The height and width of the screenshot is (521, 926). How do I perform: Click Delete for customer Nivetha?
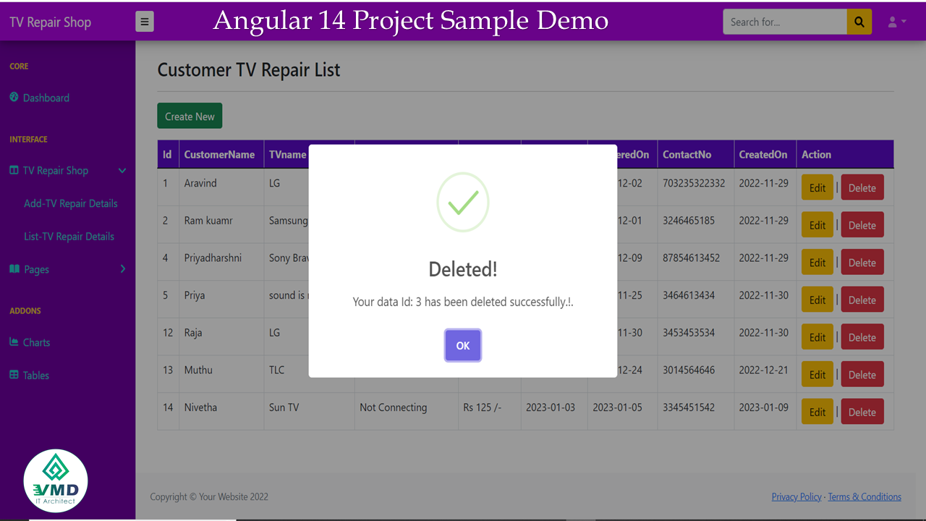[x=862, y=412]
